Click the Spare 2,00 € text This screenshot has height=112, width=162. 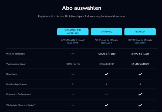pos(73,43)
